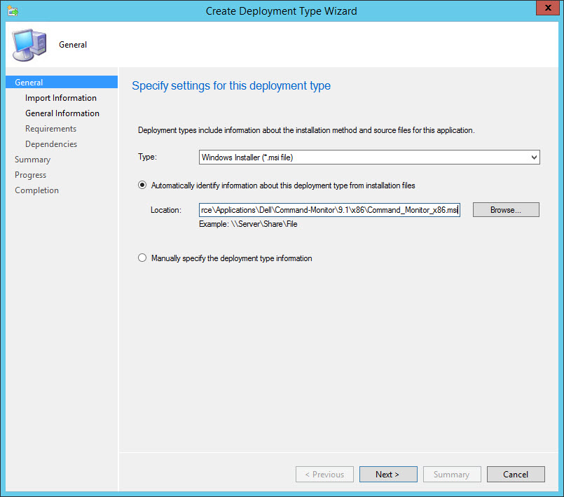Jump to the Dependencies step
The image size is (564, 497).
click(x=51, y=144)
